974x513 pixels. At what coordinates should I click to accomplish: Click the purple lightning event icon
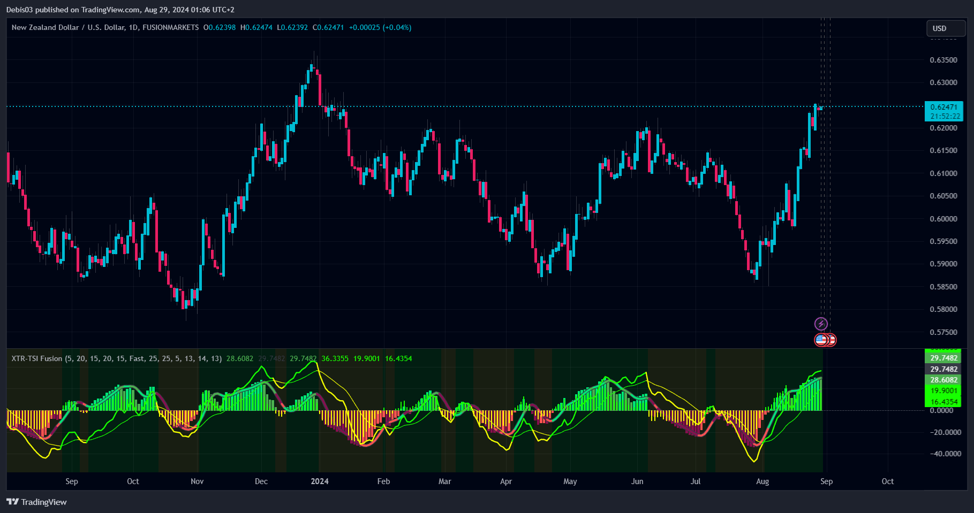click(x=821, y=324)
